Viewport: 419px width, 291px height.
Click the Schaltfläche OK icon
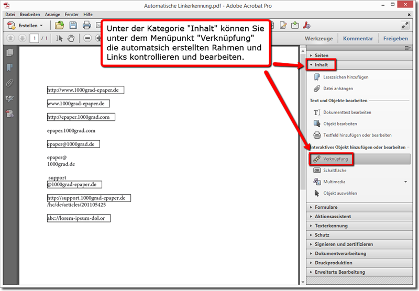(x=317, y=171)
